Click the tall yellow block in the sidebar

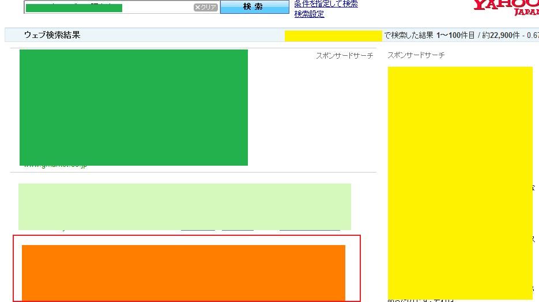click(460, 183)
